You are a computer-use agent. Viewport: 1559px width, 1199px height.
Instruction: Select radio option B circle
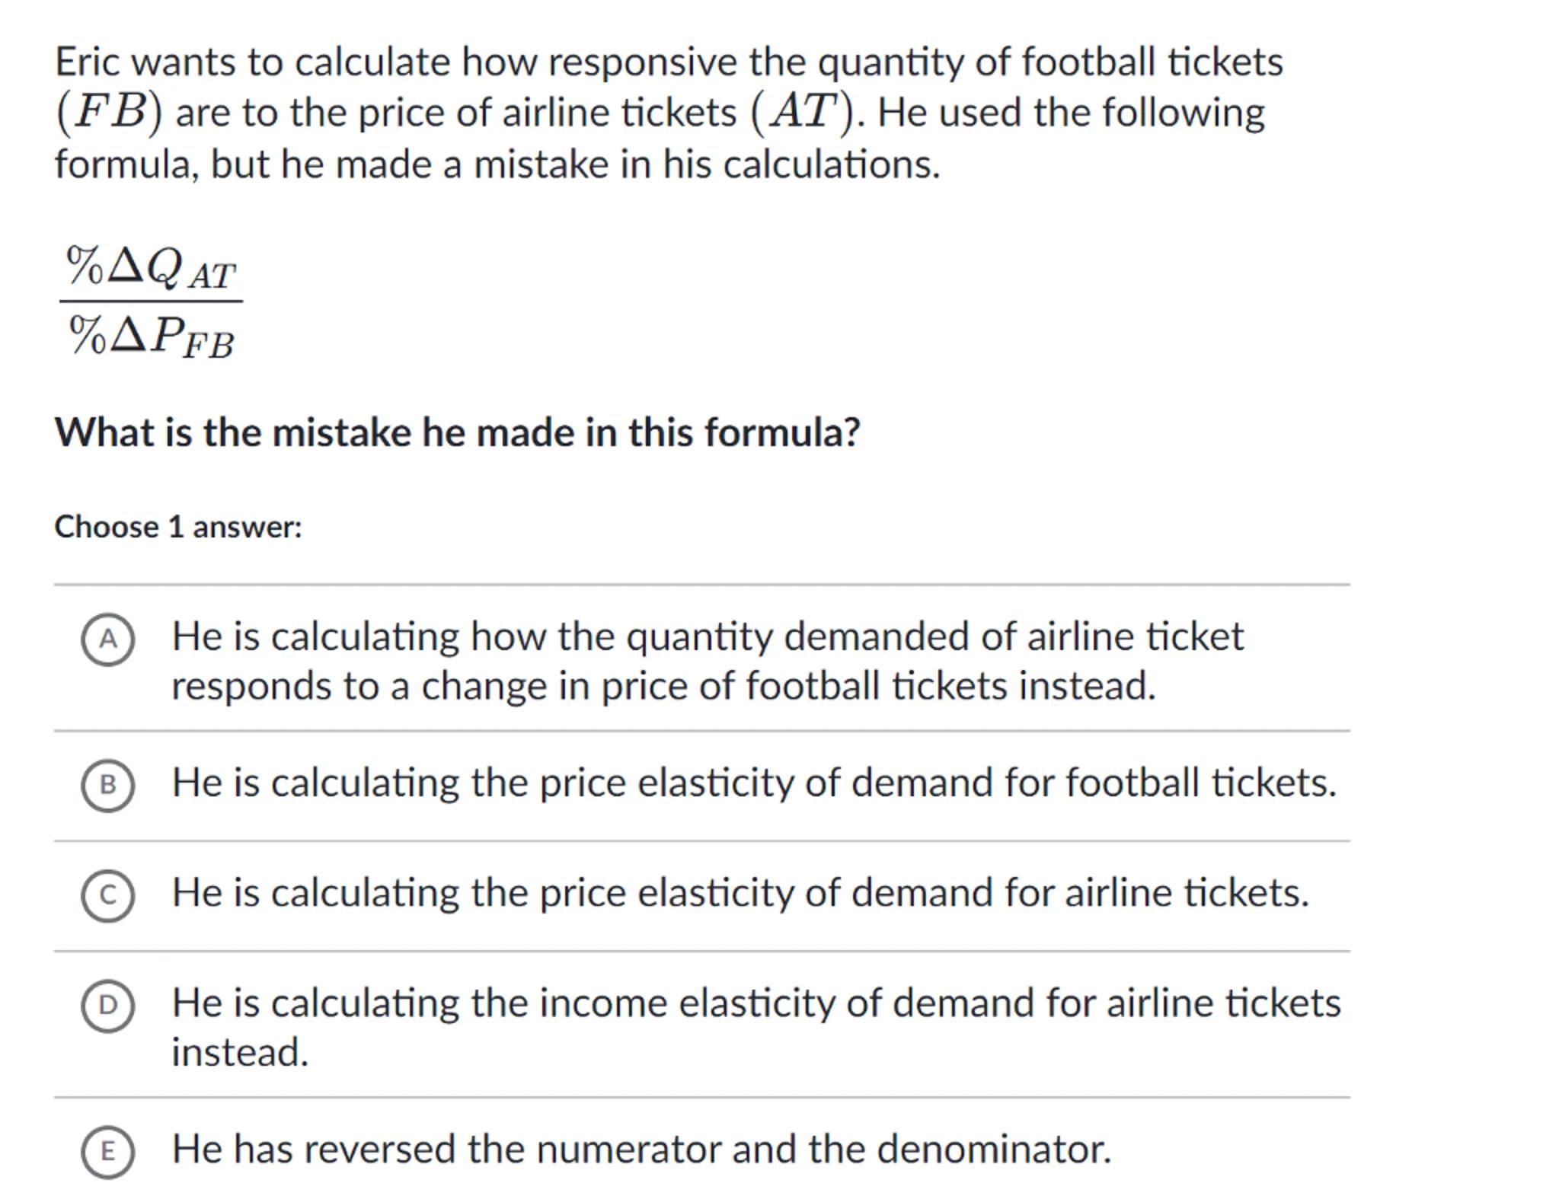[107, 785]
